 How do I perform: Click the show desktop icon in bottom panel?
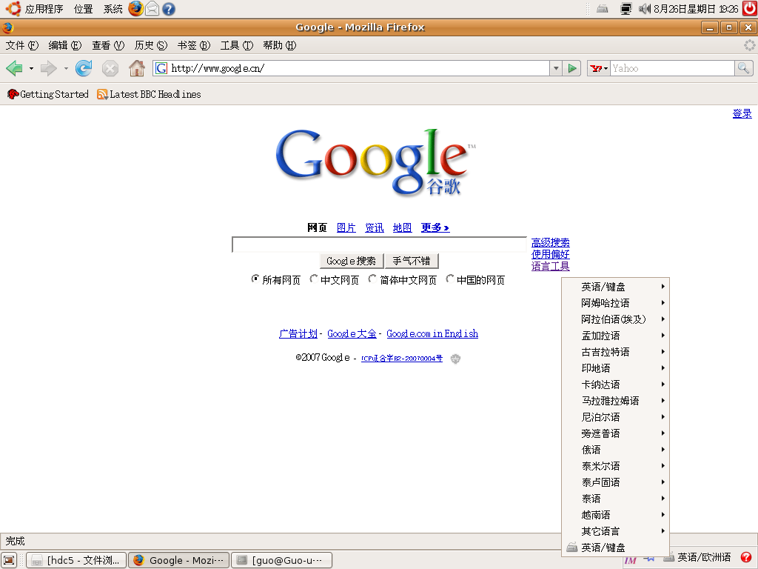(10, 560)
